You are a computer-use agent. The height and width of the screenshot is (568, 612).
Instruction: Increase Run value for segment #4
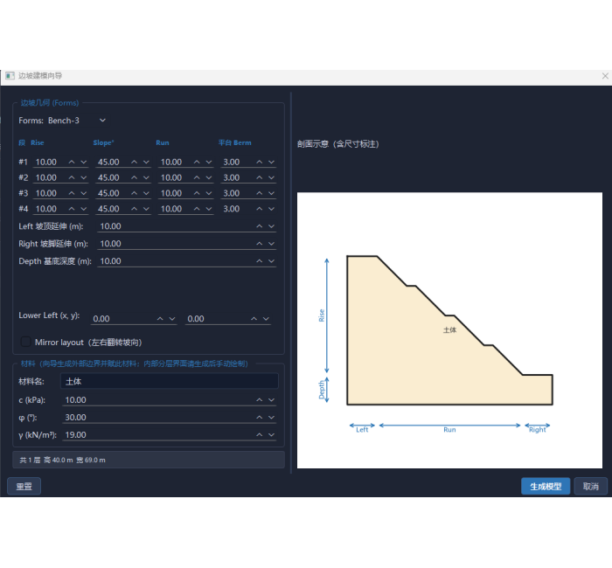[197, 209]
